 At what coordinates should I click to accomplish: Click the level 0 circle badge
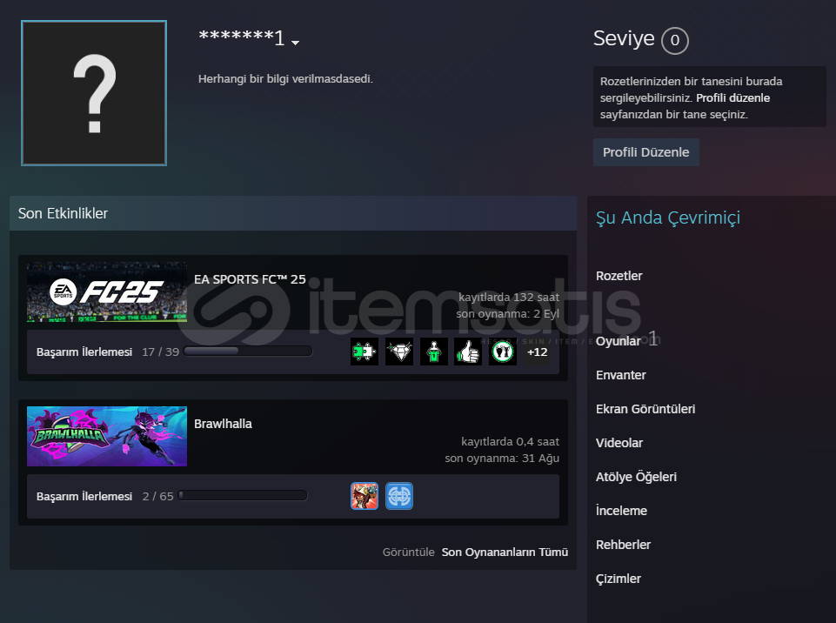point(675,41)
